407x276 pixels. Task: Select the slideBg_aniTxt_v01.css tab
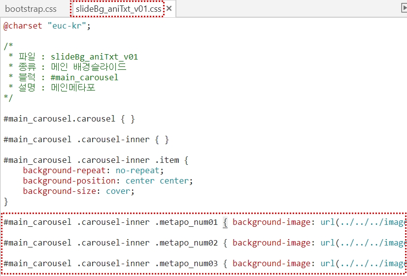coord(119,9)
